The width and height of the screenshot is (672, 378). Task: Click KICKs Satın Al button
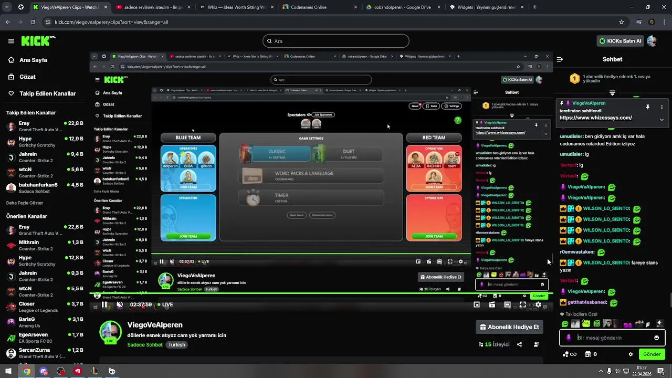tap(621, 41)
